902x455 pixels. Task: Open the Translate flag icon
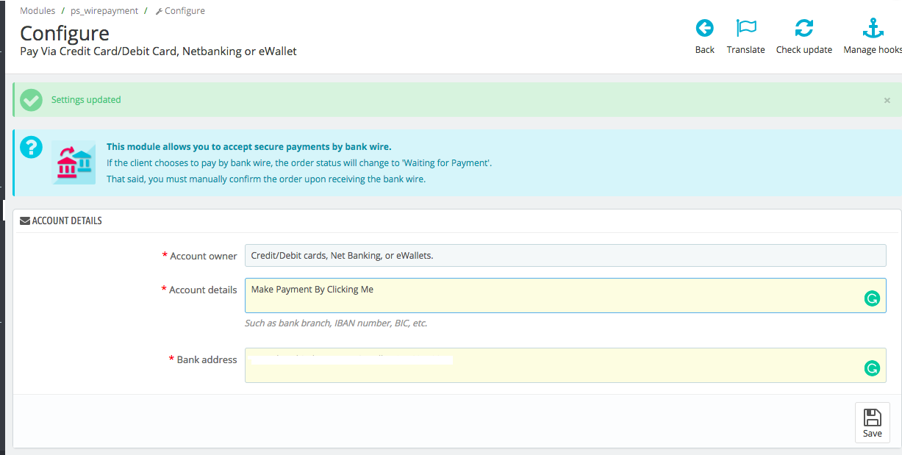(x=745, y=29)
